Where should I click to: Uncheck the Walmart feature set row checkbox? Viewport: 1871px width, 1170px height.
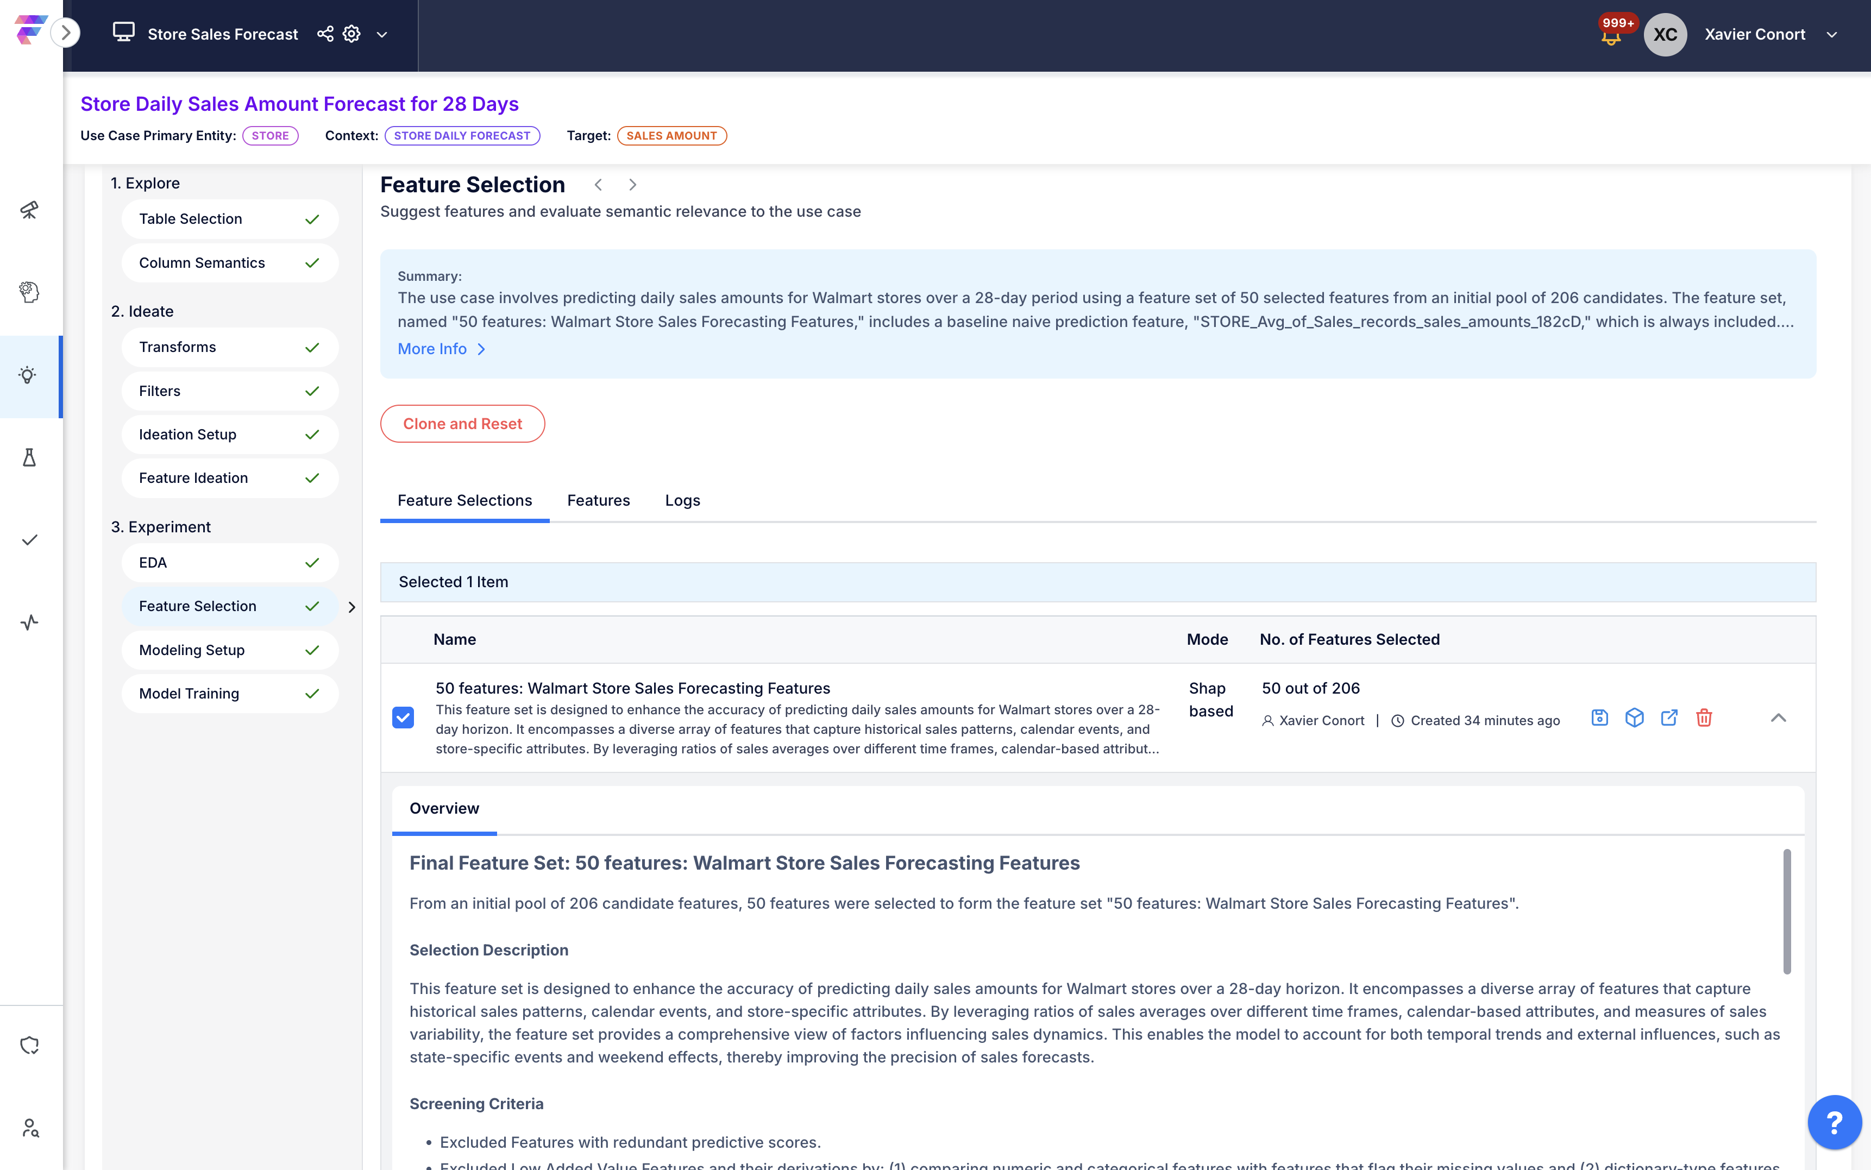(x=404, y=718)
